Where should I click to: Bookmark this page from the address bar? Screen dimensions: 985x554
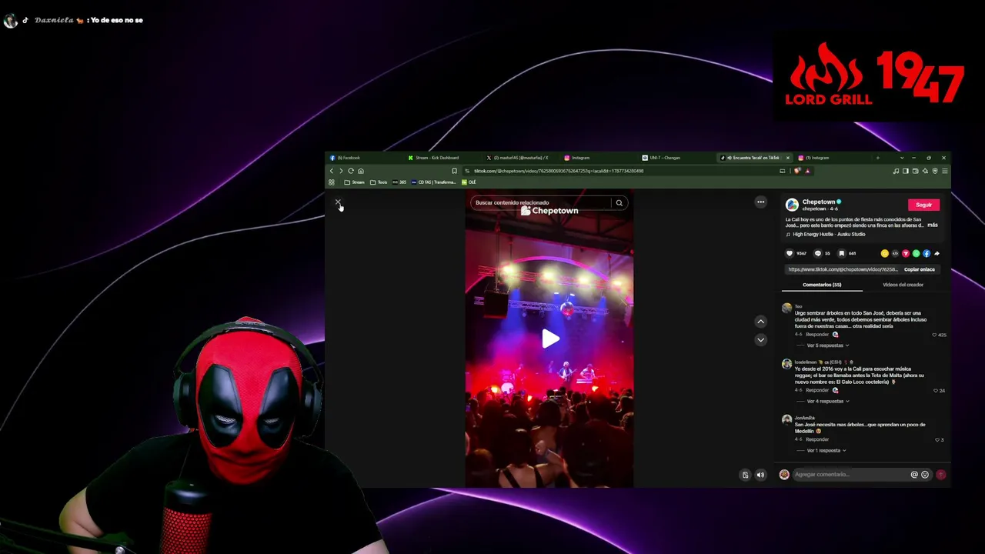(x=454, y=171)
